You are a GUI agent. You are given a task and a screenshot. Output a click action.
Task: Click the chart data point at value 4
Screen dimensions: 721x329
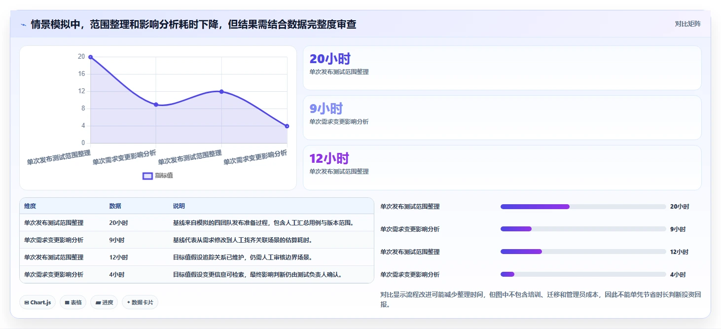pyautogui.click(x=287, y=126)
